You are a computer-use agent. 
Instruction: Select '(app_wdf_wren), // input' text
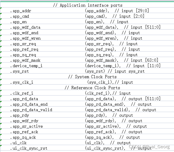(113, 38)
